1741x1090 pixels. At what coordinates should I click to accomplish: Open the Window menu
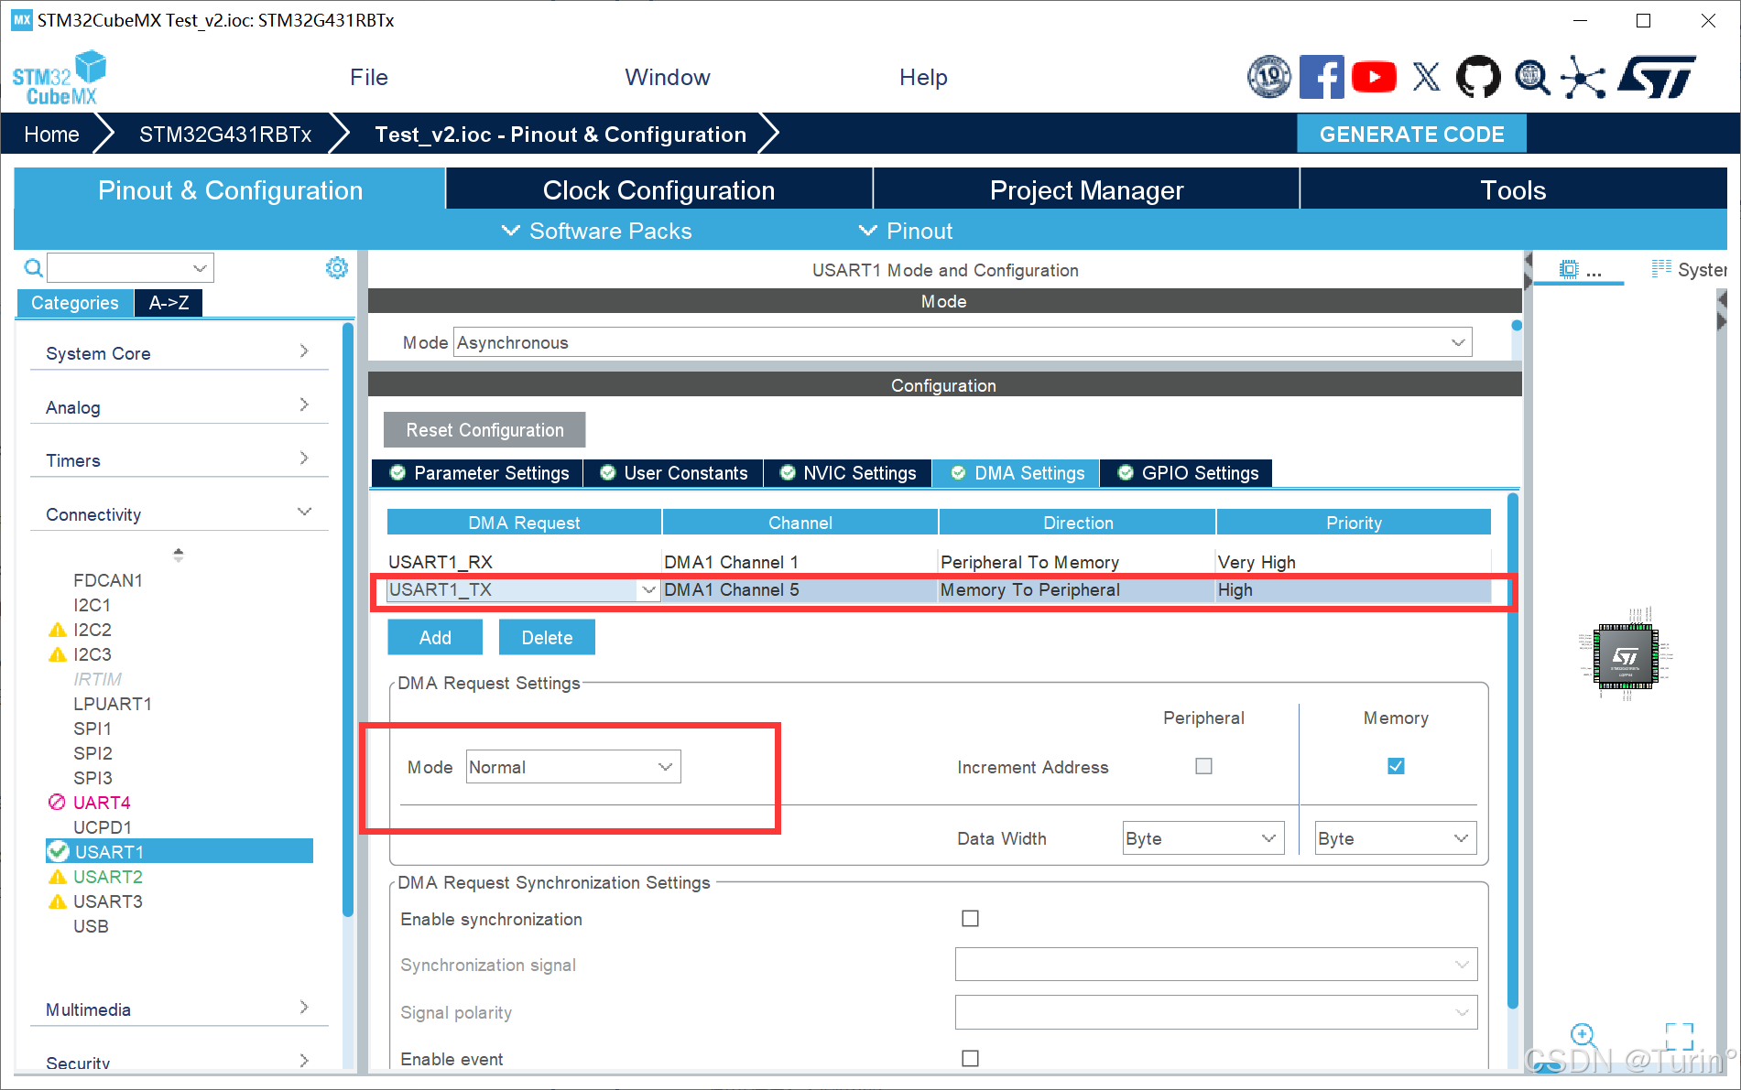click(668, 78)
